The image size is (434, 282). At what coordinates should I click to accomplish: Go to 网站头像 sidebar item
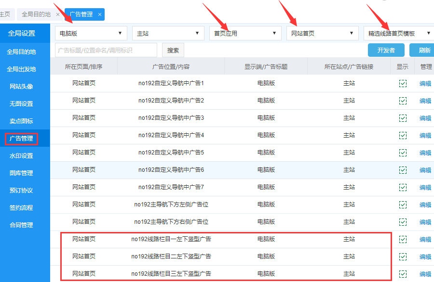[x=21, y=87]
